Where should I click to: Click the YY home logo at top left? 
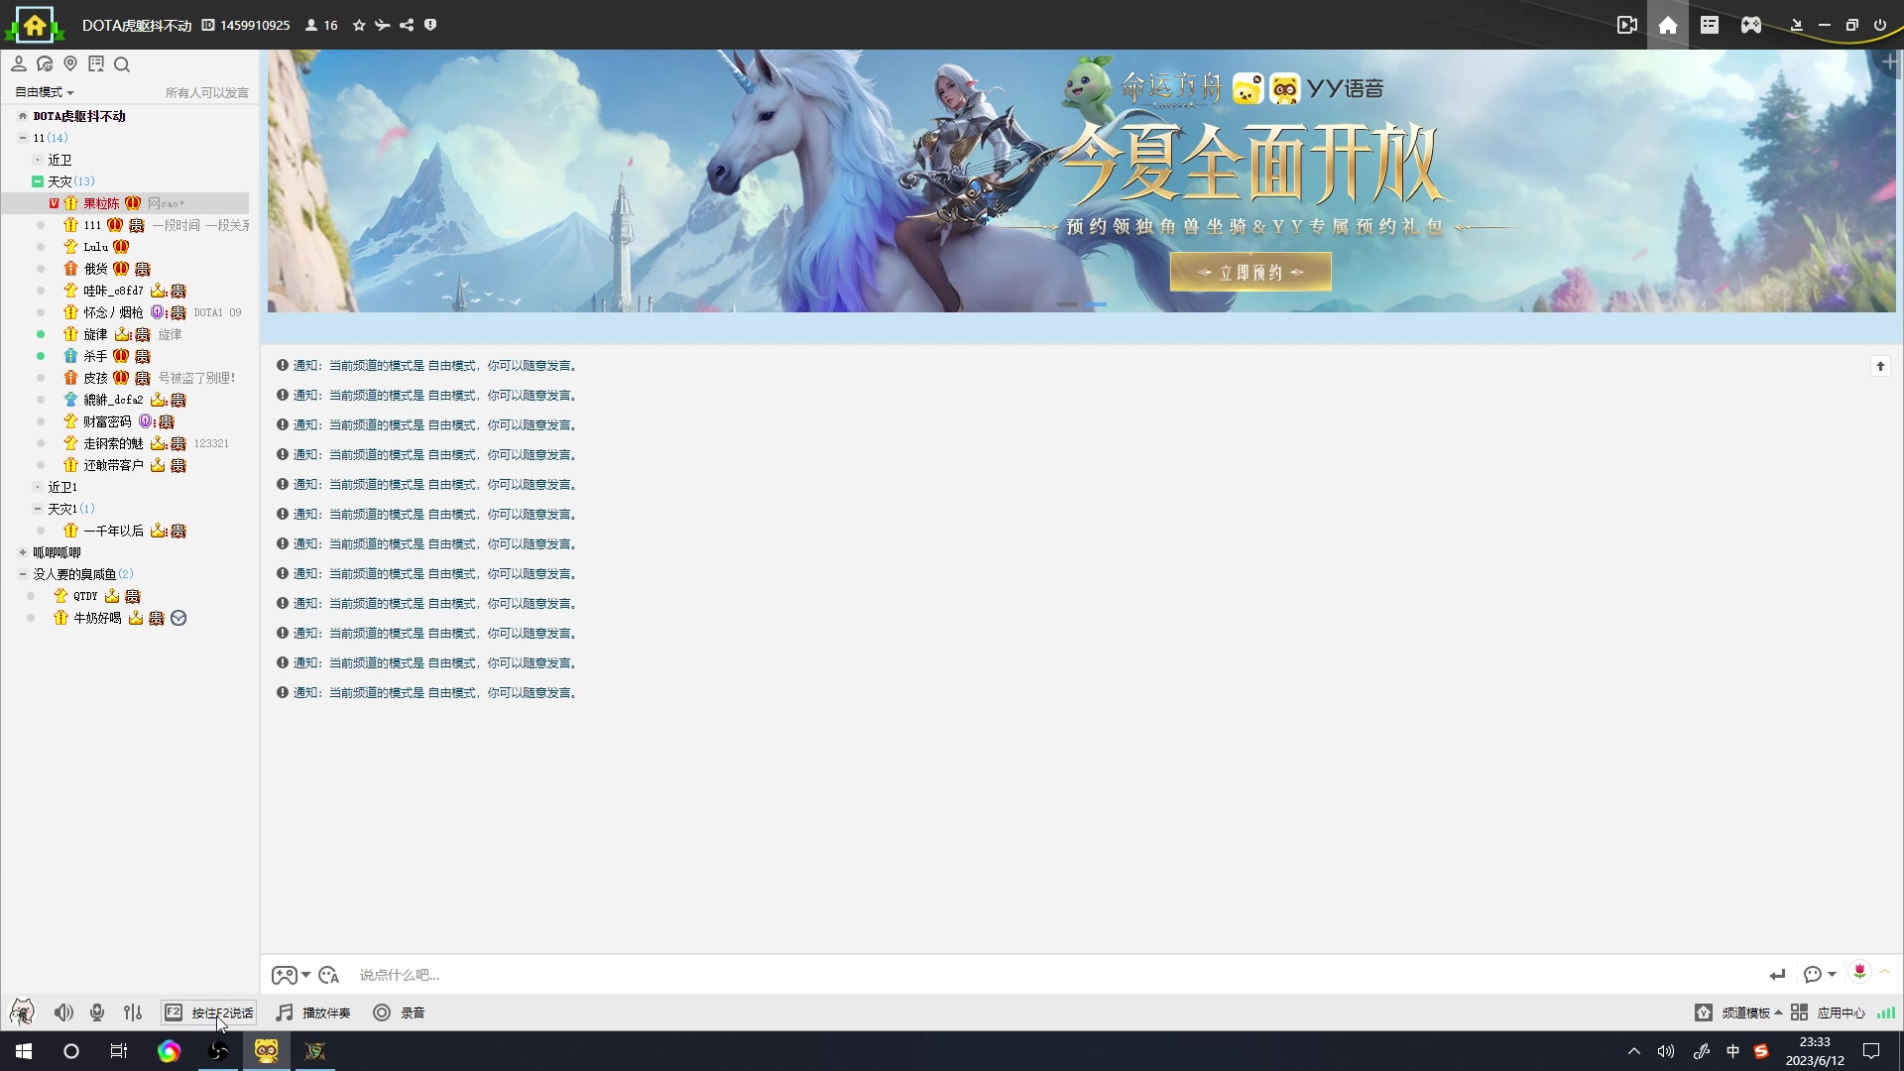tap(35, 25)
